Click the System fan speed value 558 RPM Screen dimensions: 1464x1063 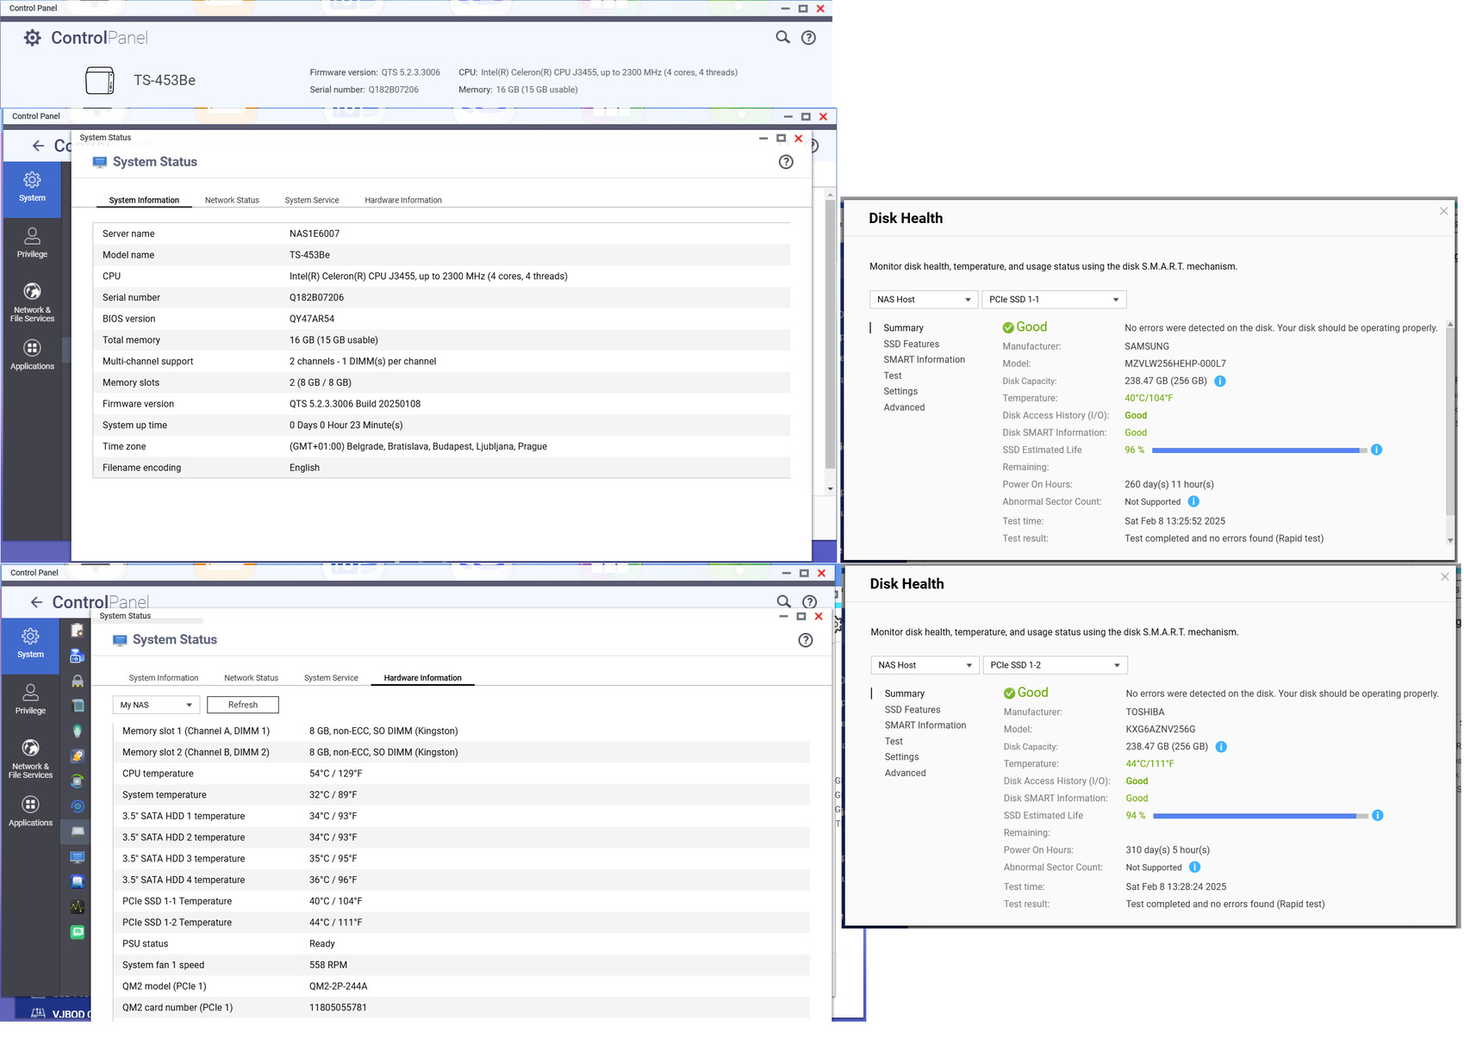(x=328, y=965)
